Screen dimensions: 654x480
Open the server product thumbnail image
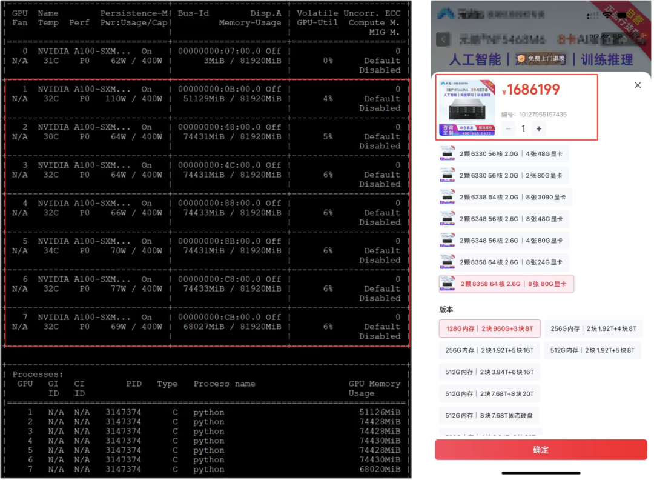467,108
